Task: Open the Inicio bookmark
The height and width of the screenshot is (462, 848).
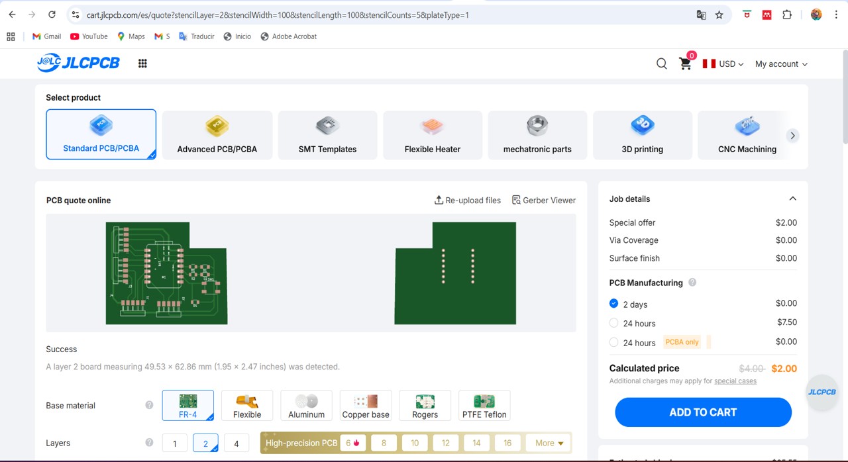Action: [x=237, y=36]
